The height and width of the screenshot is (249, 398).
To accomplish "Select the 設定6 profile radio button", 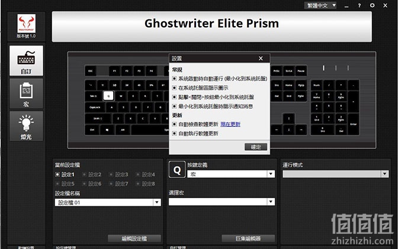I will pos(84,183).
